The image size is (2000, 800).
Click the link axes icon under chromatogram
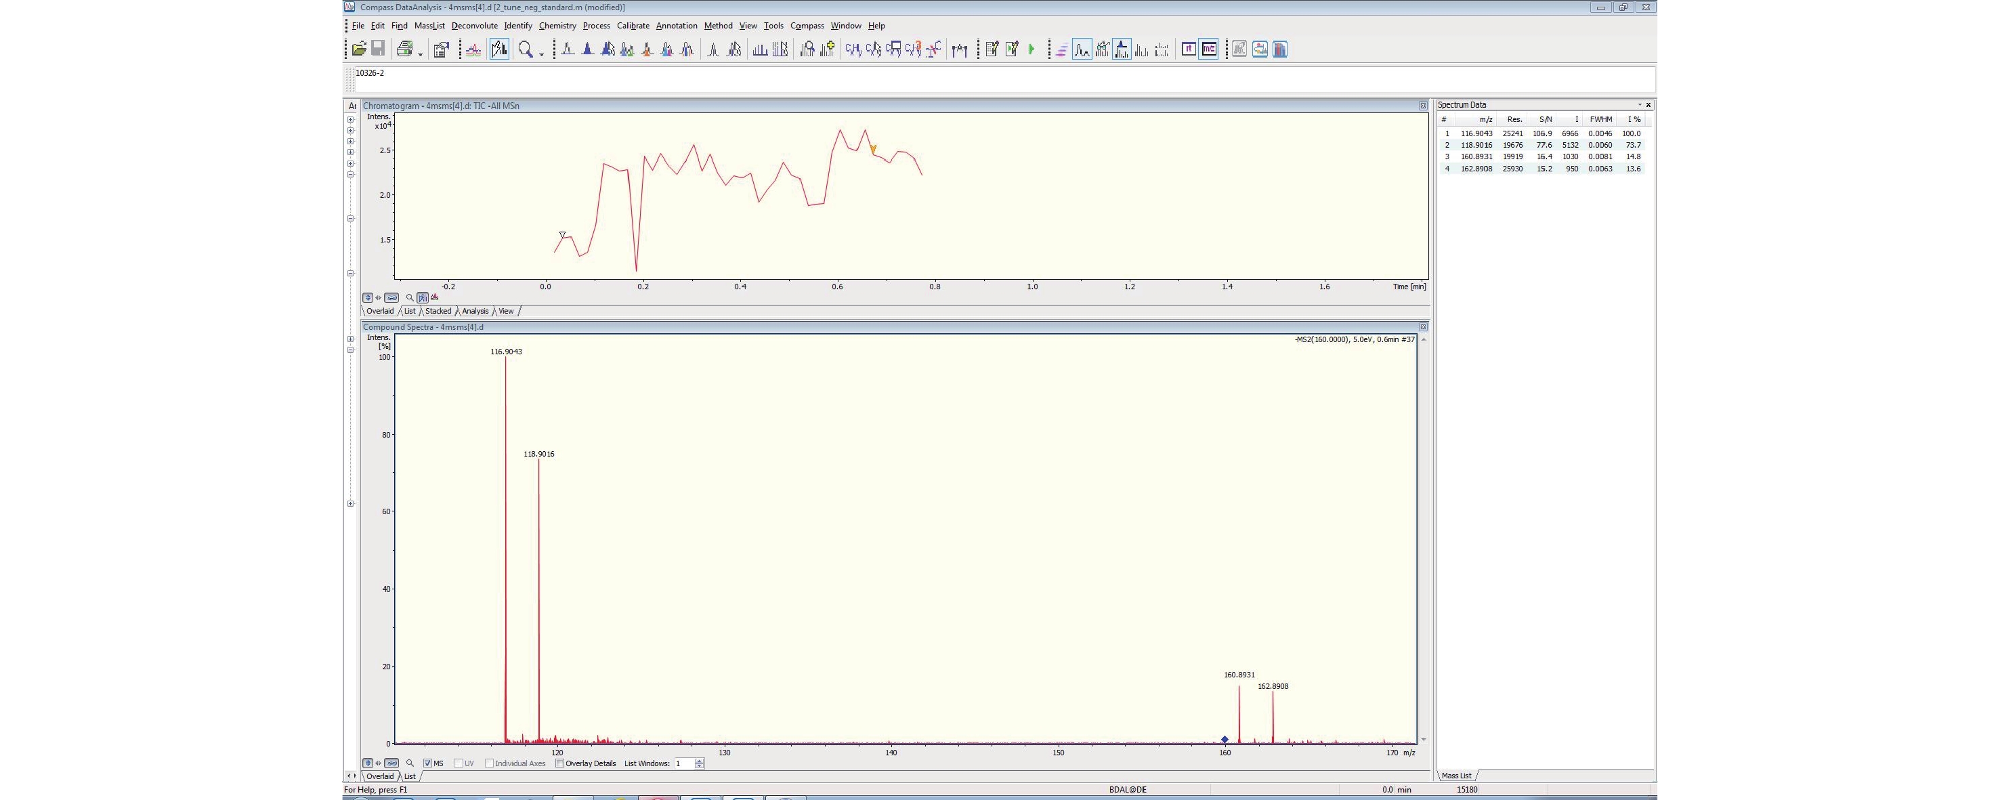click(391, 297)
